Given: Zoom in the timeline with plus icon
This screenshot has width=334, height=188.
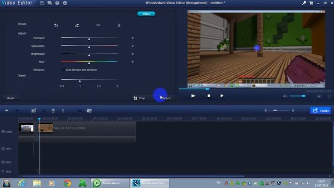Looking at the screenshot, I should (293, 110).
